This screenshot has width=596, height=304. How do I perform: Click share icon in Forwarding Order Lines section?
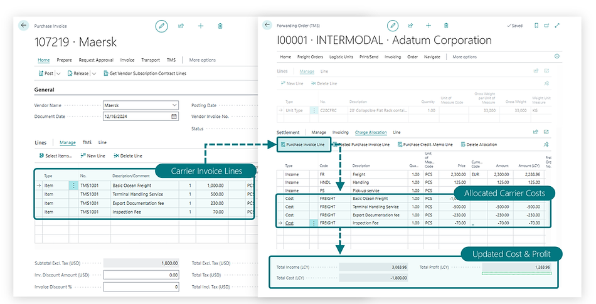tap(536, 71)
